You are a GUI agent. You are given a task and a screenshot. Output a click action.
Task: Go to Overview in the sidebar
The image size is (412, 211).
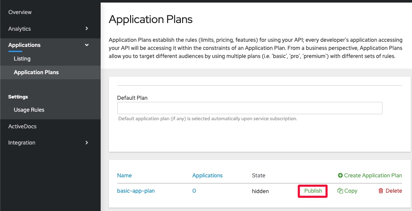coord(20,12)
